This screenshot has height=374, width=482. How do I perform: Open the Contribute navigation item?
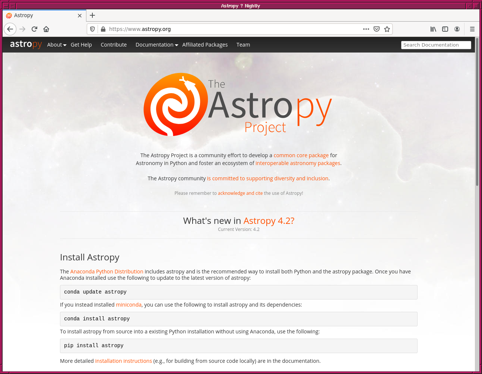point(114,45)
